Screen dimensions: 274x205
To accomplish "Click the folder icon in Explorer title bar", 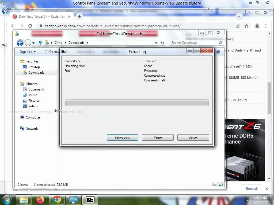I will [x=17, y=34].
